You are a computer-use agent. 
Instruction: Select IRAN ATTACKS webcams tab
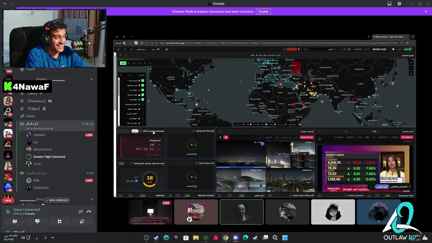coord(306,137)
